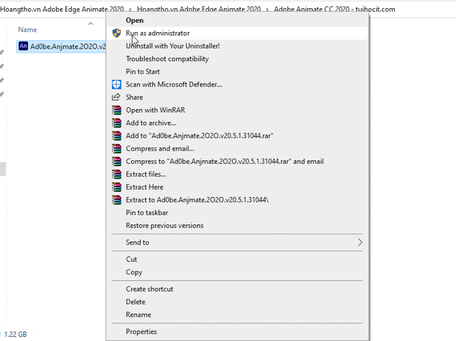This screenshot has width=456, height=341.
Task: Select the Ad0be.Anjmate.2O2O file
Action: click(61, 46)
